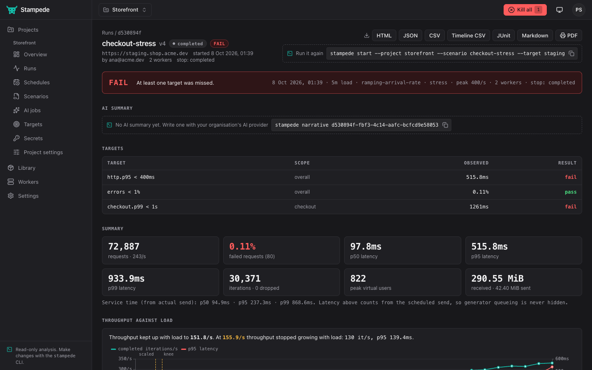
Task: Click the 72,887 requests summary card
Action: [160, 250]
